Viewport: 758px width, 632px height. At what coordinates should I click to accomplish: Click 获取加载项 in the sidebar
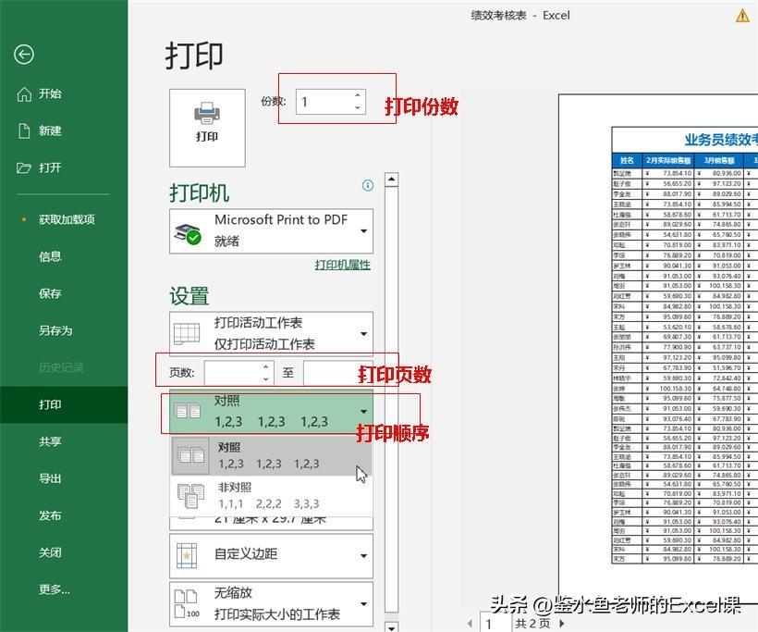coord(67,219)
